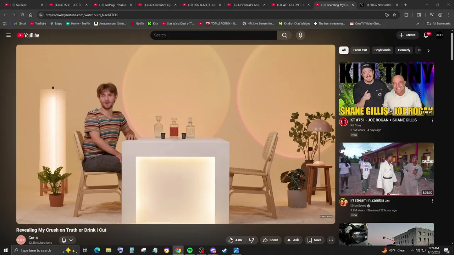Image resolution: width=454 pixels, height=255 pixels.
Task: Open Chrome extensions puzzle icon
Action: click(x=406, y=15)
